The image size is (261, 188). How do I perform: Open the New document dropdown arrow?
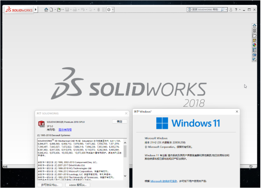(55, 10)
